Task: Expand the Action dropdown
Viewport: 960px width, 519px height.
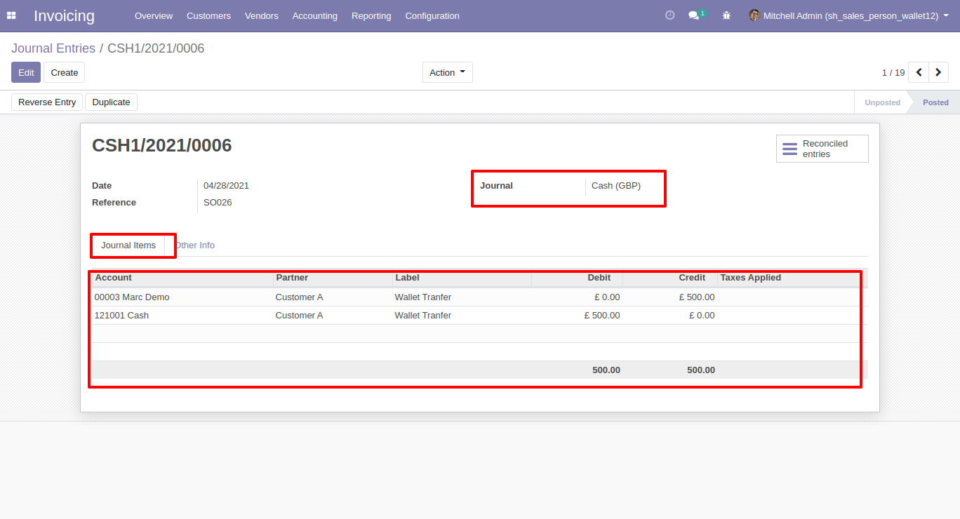Action: (x=448, y=72)
